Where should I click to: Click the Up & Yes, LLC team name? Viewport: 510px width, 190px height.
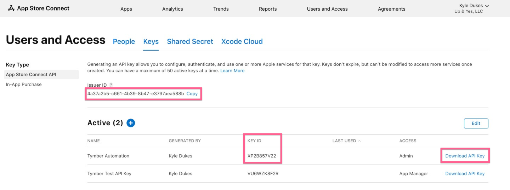(469, 11)
